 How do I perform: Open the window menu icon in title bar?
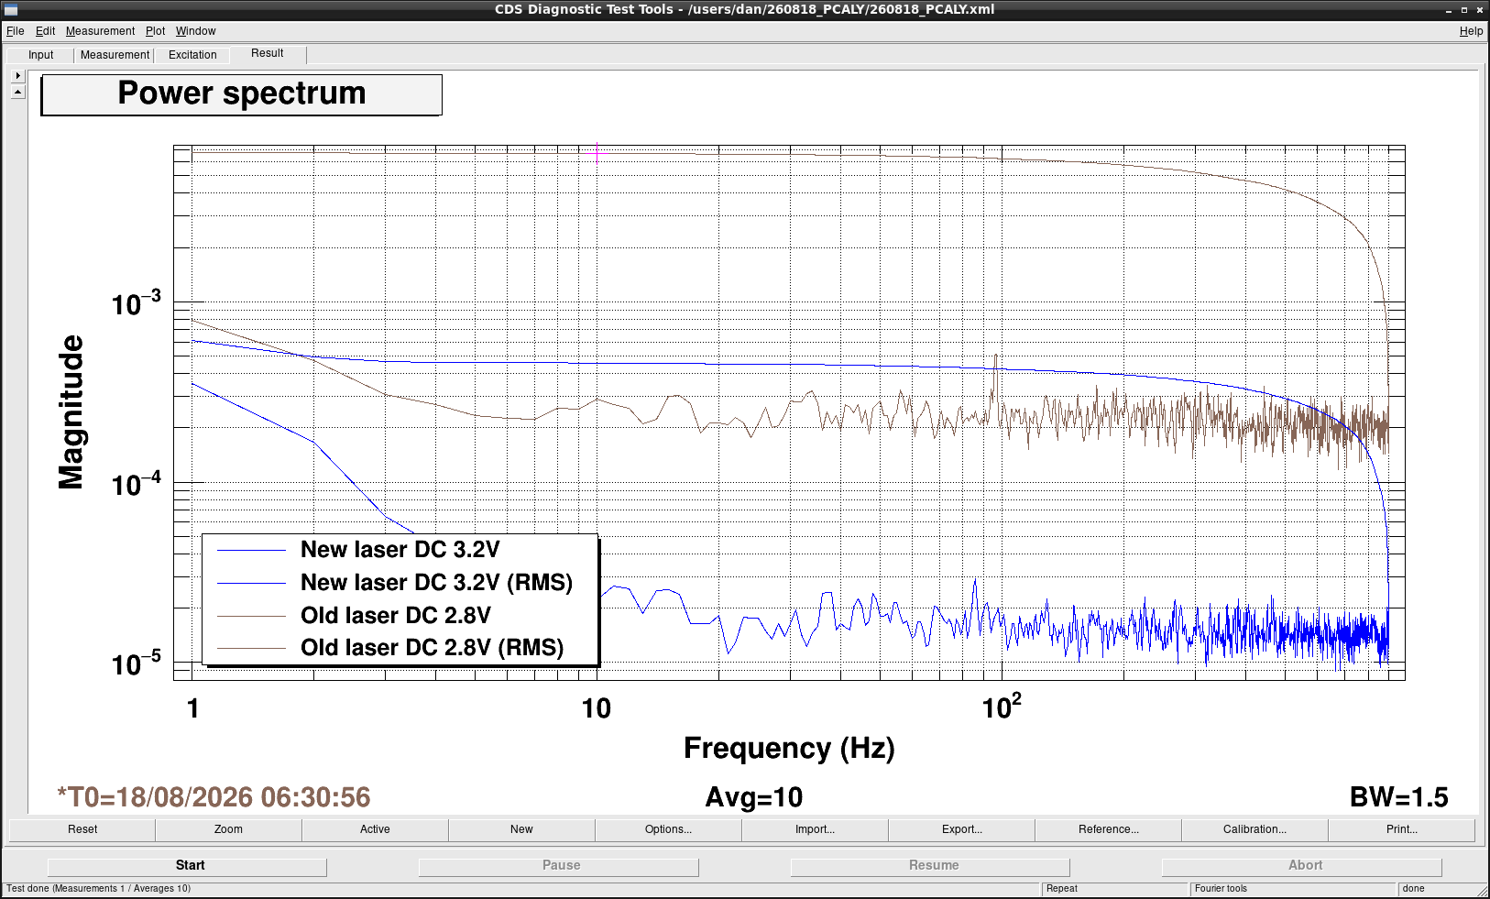pyautogui.click(x=11, y=9)
